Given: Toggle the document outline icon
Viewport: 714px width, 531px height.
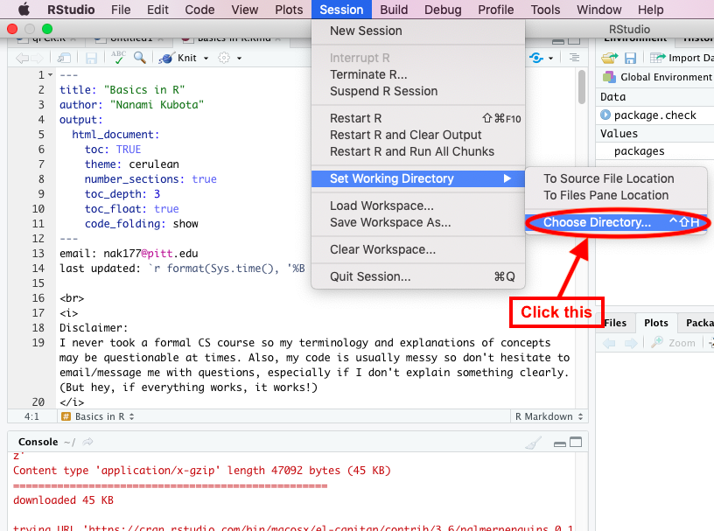Looking at the screenshot, I should point(574,58).
